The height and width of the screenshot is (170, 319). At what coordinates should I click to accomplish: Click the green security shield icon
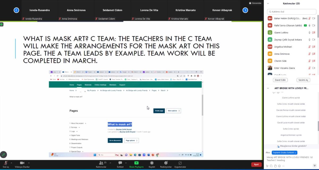(2, 24)
